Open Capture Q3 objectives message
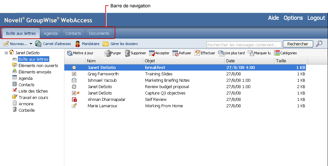This screenshot has height=166, width=328. tap(165, 93)
